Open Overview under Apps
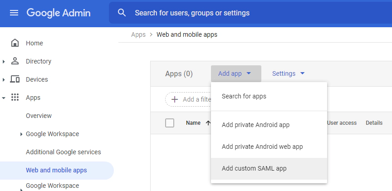Viewport: 392px width, 191px height. point(39,116)
